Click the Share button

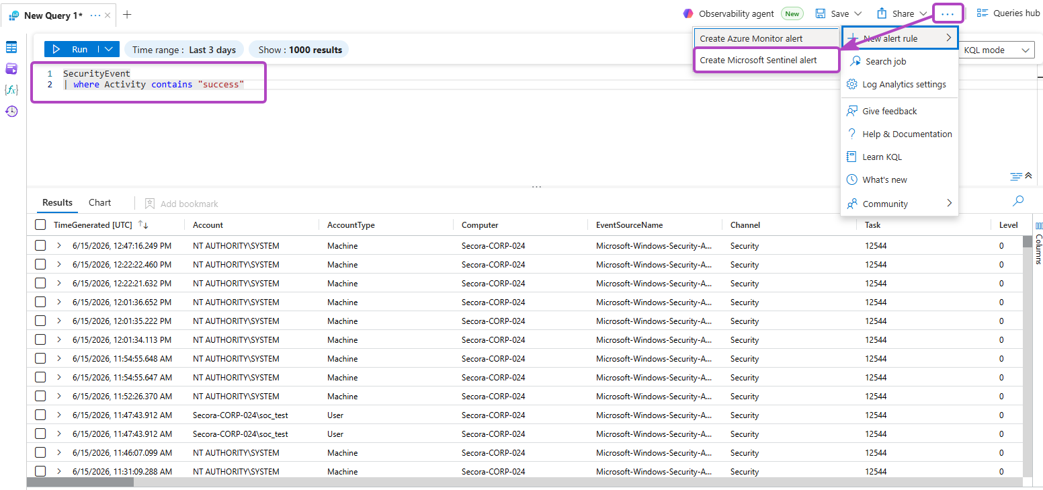point(895,13)
